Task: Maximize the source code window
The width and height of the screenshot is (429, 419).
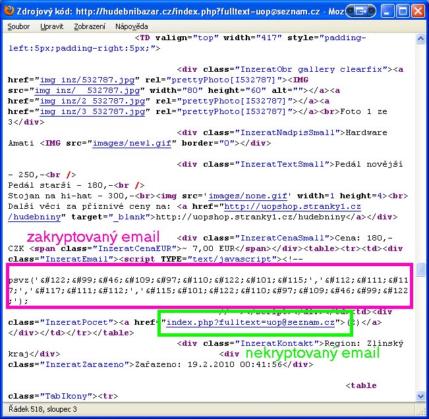Action: point(401,10)
